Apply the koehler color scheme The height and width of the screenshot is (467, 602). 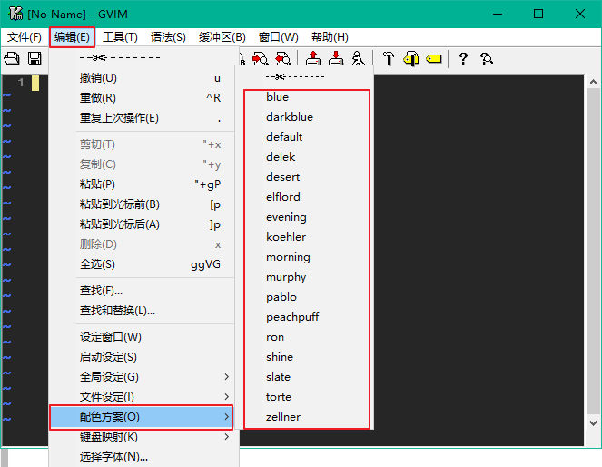click(x=304, y=237)
